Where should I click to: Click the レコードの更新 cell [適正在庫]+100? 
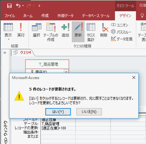[58, 128]
